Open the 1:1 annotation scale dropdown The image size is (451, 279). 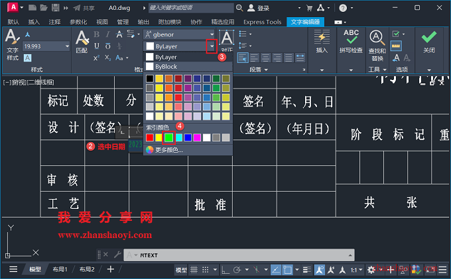tap(356, 270)
